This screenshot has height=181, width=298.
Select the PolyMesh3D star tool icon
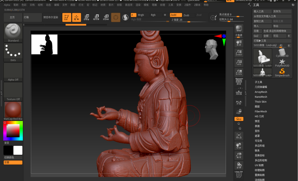[x=282, y=63]
